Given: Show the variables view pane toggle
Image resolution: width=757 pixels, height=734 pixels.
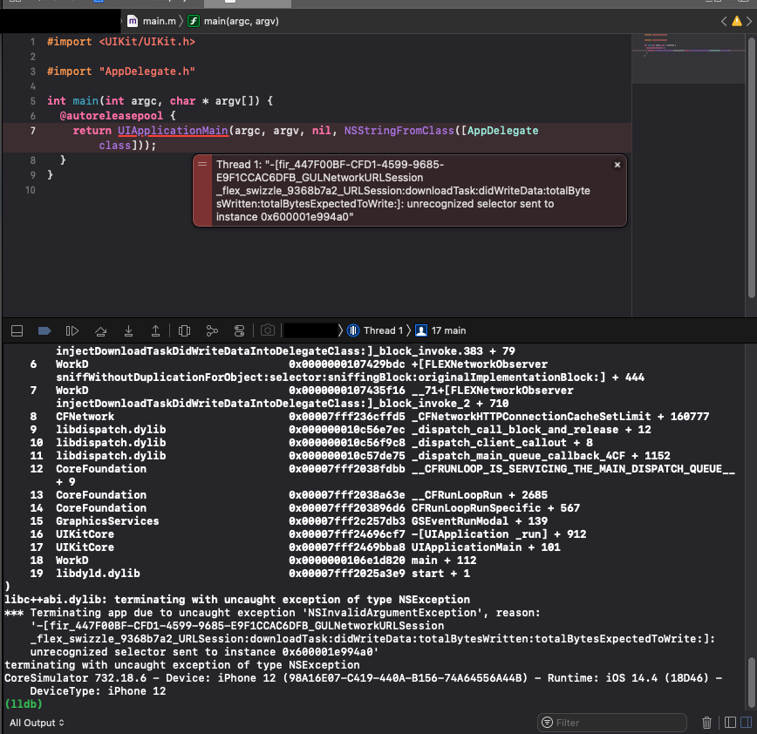Looking at the screenshot, I should click(x=731, y=723).
